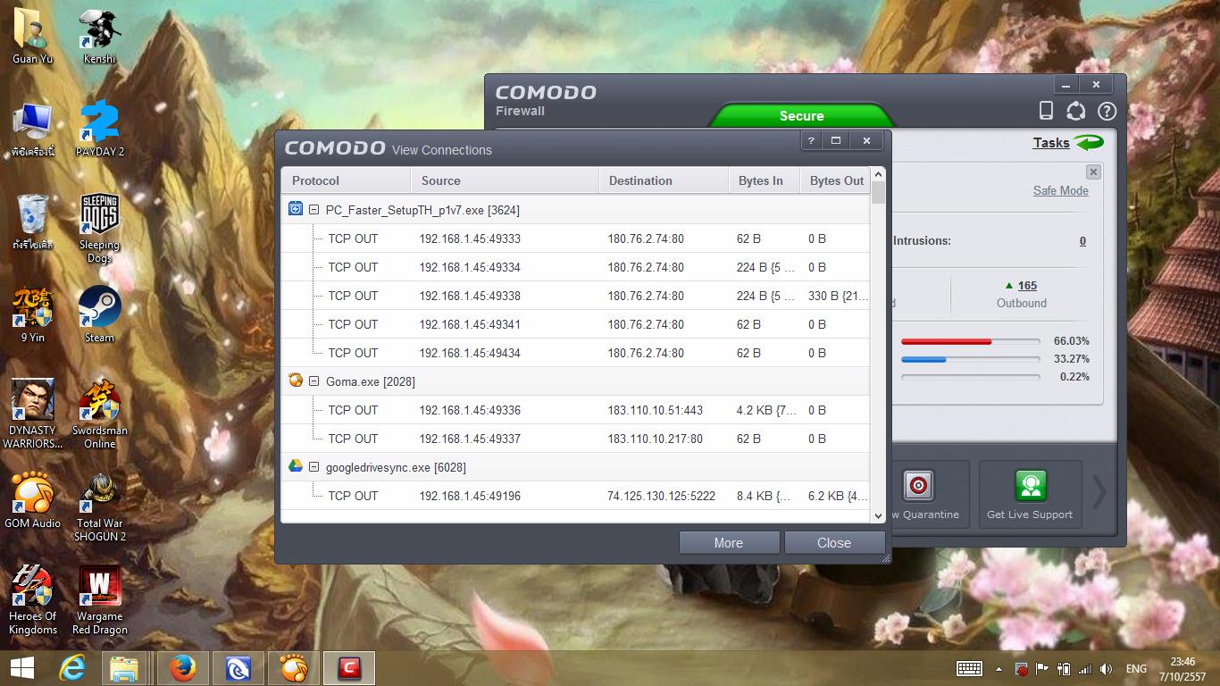Click the PC_Faster_SetupTH process icon
Image resolution: width=1220 pixels, height=686 pixels.
tap(296, 209)
